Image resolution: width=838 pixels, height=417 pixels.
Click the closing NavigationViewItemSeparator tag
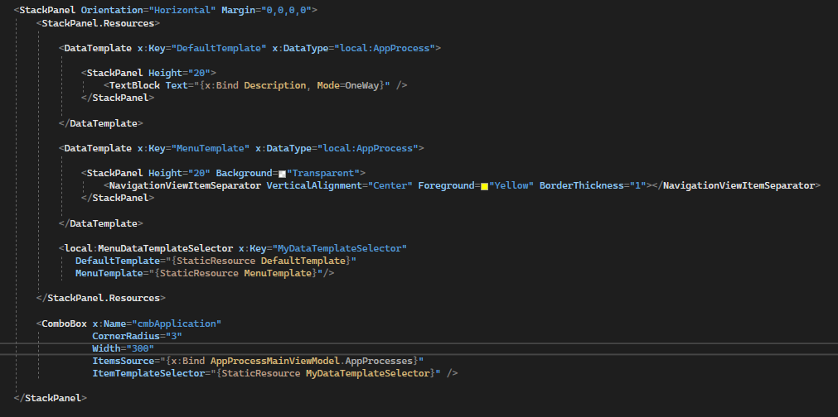tap(736, 185)
